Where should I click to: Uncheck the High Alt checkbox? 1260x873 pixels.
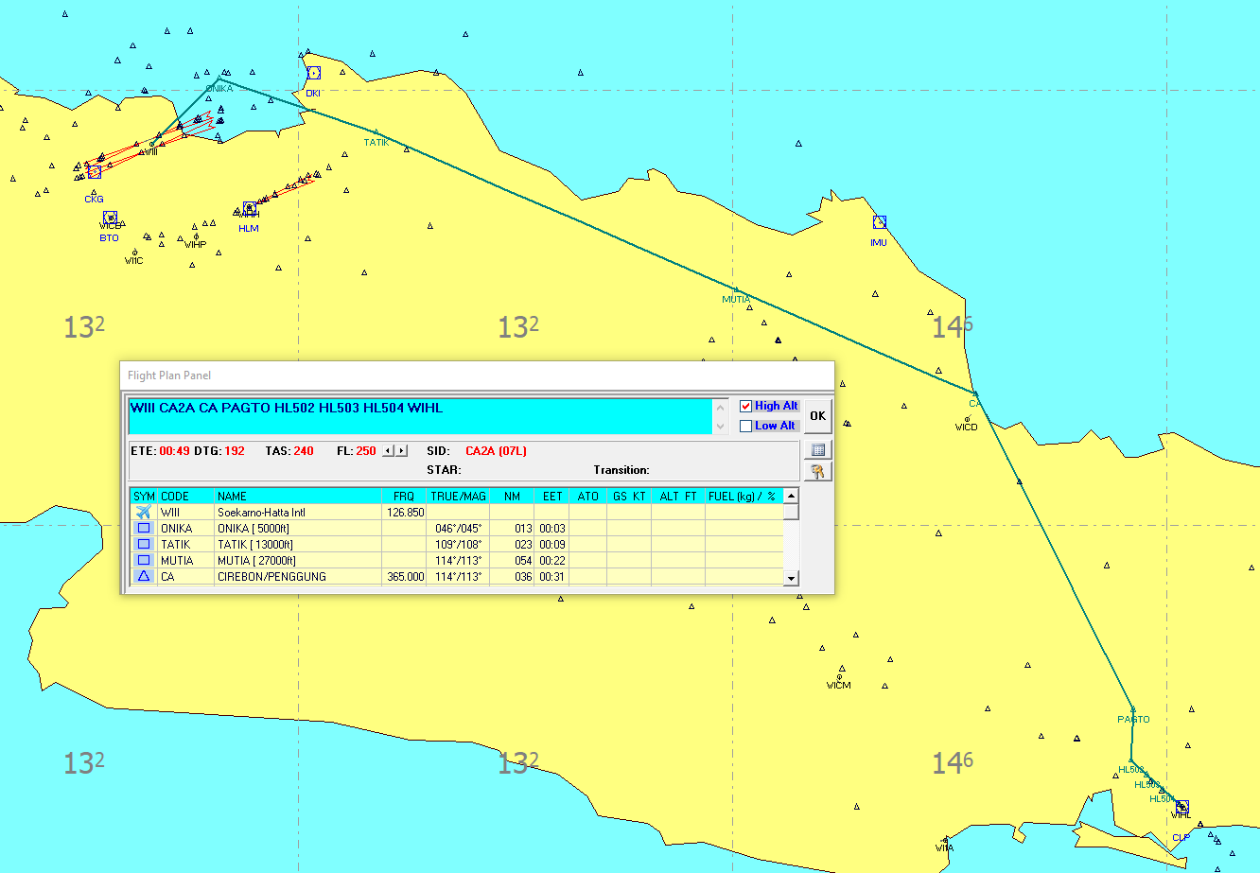(x=746, y=406)
